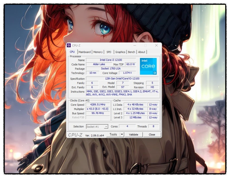Click the empty Rated FSB field
The image size is (230, 178).
pos(98,117)
